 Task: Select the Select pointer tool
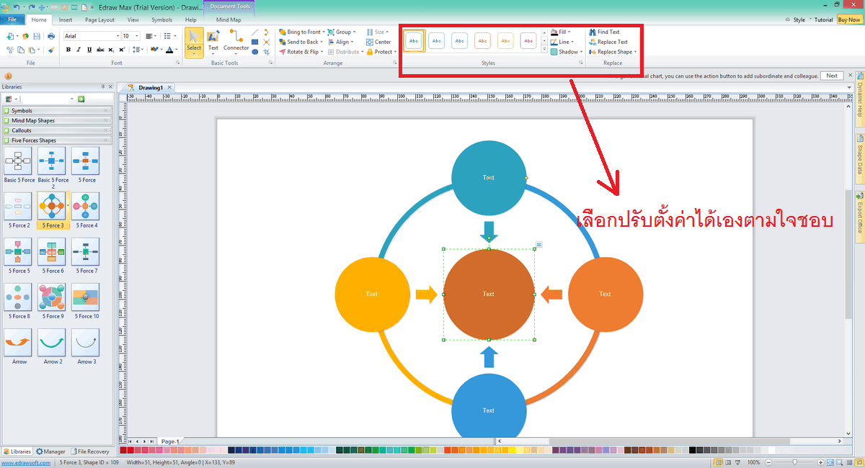click(x=194, y=42)
